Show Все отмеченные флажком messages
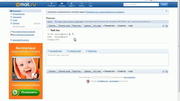 pos(23,35)
